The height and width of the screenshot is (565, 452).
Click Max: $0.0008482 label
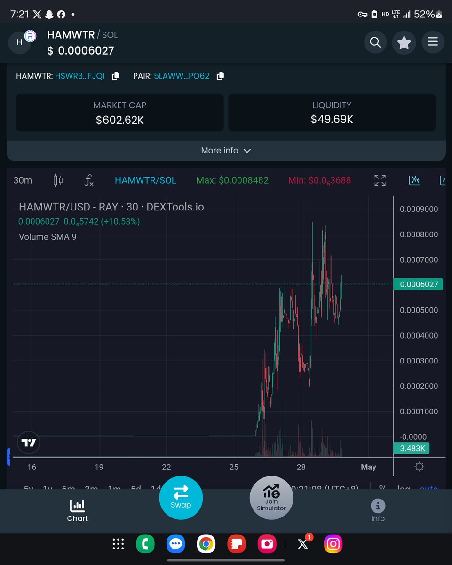232,180
